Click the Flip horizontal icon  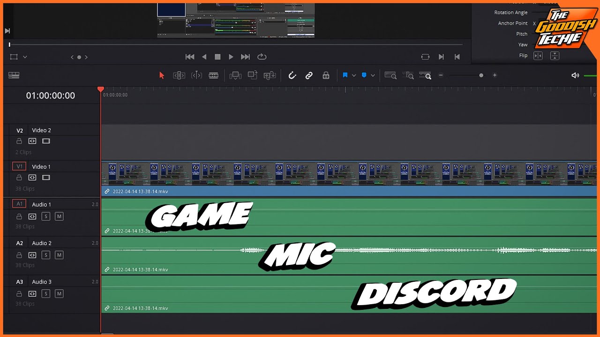click(x=538, y=56)
